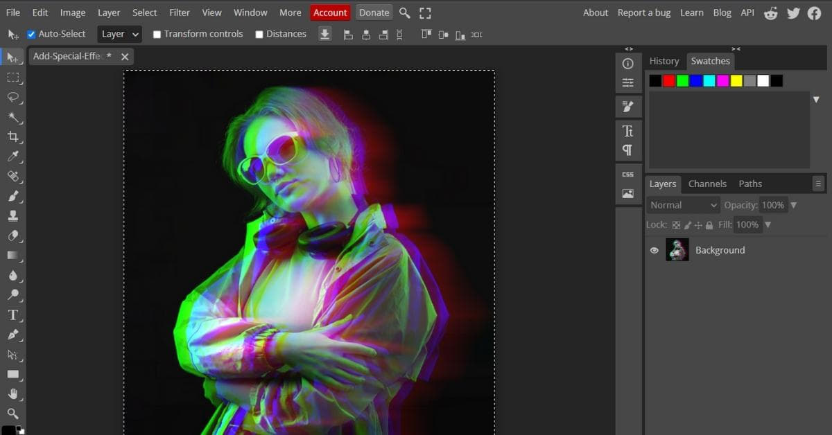Click the Opacity 100% value field
This screenshot has width=832, height=435.
pos(772,205)
